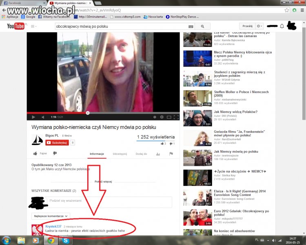Screen dimensions: 306x245
Task: Open the 'Witamy na Facebook' bookmark
Action: (x=54, y=17)
